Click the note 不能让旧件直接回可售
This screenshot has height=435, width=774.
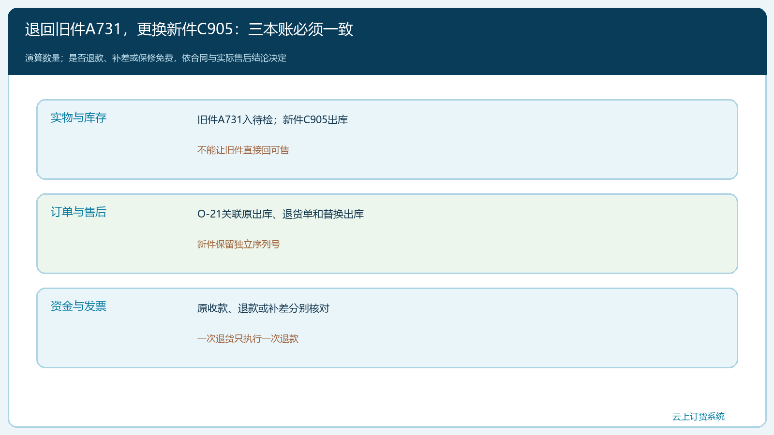coord(243,150)
